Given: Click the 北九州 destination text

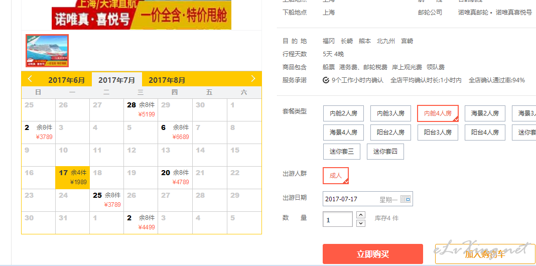Looking at the screenshot, I should pyautogui.click(x=386, y=41).
